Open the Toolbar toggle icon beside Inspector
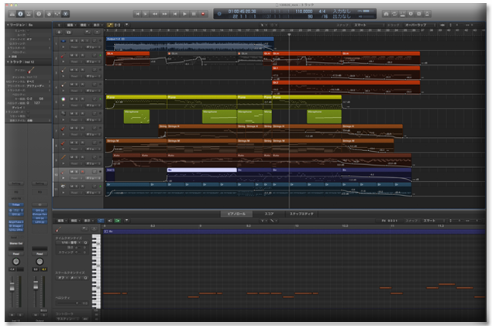492x326 pixels. point(29,14)
